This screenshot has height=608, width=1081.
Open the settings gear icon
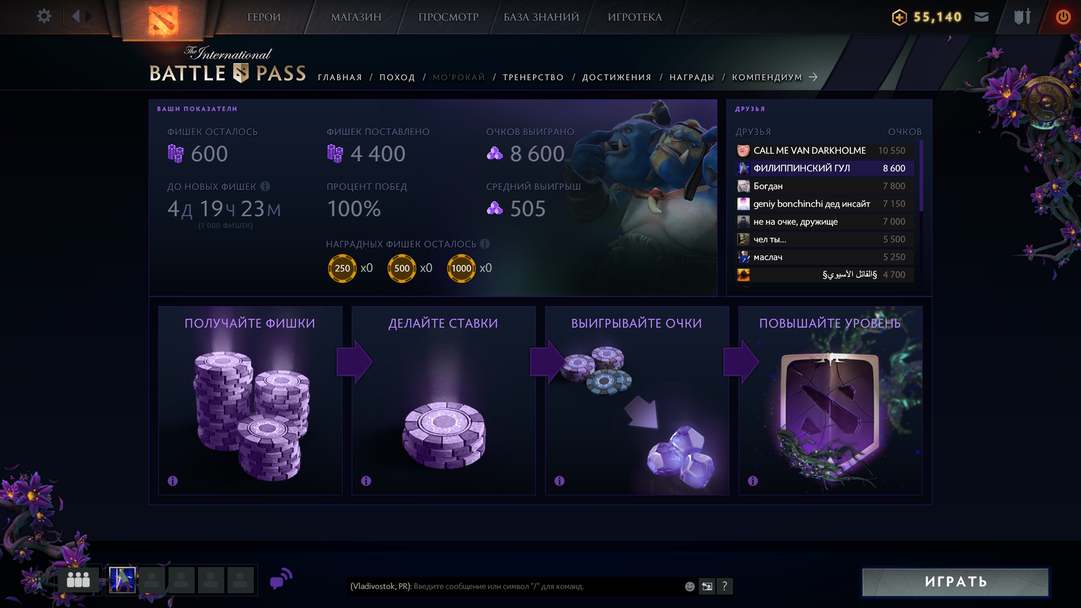[44, 16]
